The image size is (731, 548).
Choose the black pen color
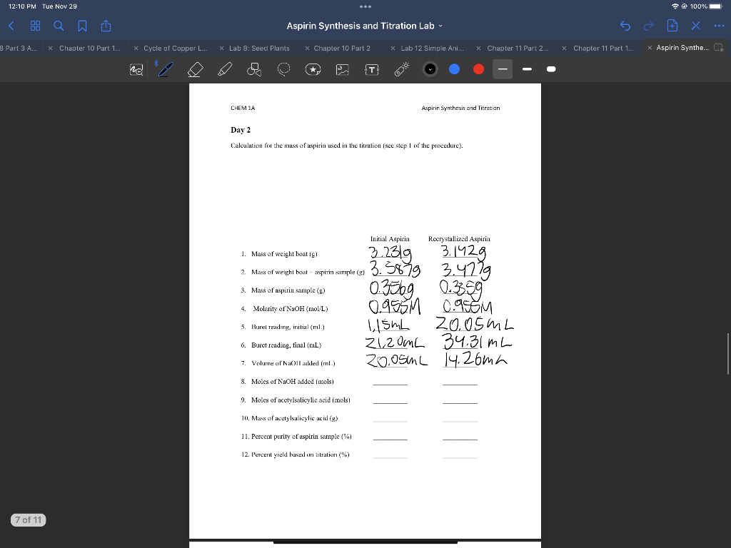[x=430, y=69]
